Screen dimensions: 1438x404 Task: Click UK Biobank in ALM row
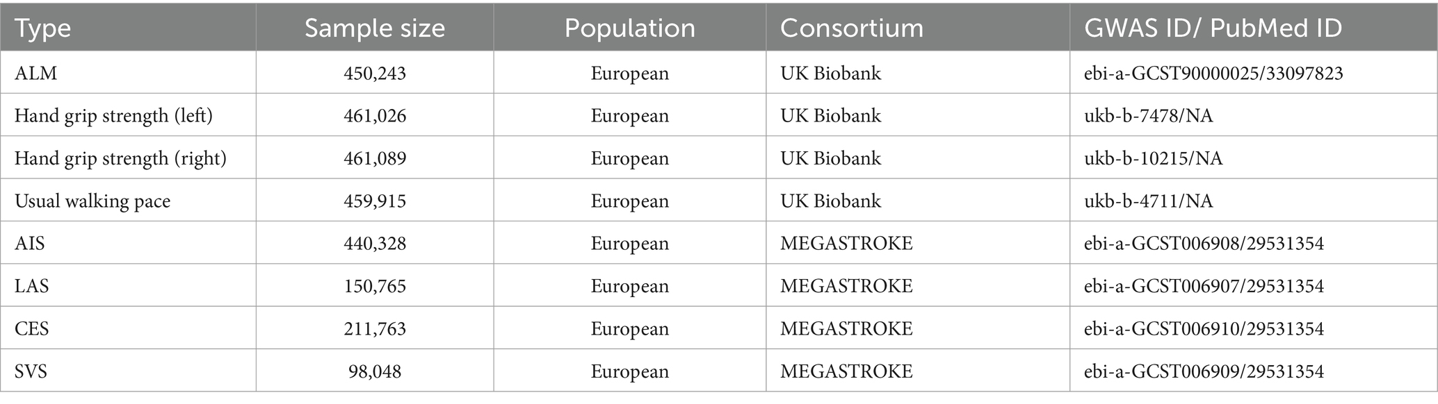point(831,73)
